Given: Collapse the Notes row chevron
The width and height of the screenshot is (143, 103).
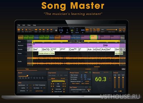Looking at the screenshot, I should click(x=26, y=52).
